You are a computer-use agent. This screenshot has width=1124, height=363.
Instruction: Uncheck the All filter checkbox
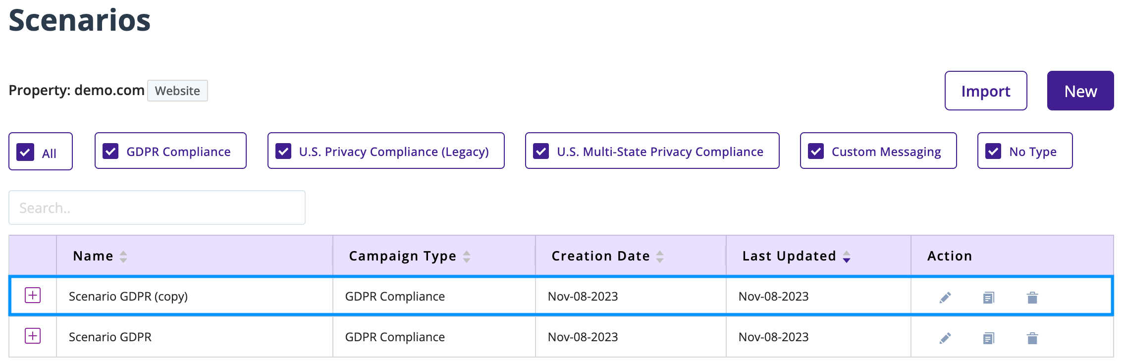26,152
